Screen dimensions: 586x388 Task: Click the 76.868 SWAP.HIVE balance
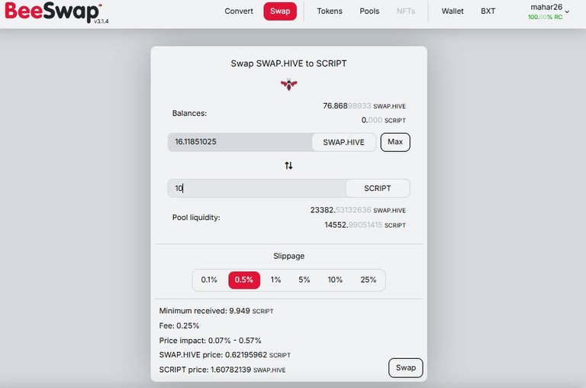[x=364, y=106]
